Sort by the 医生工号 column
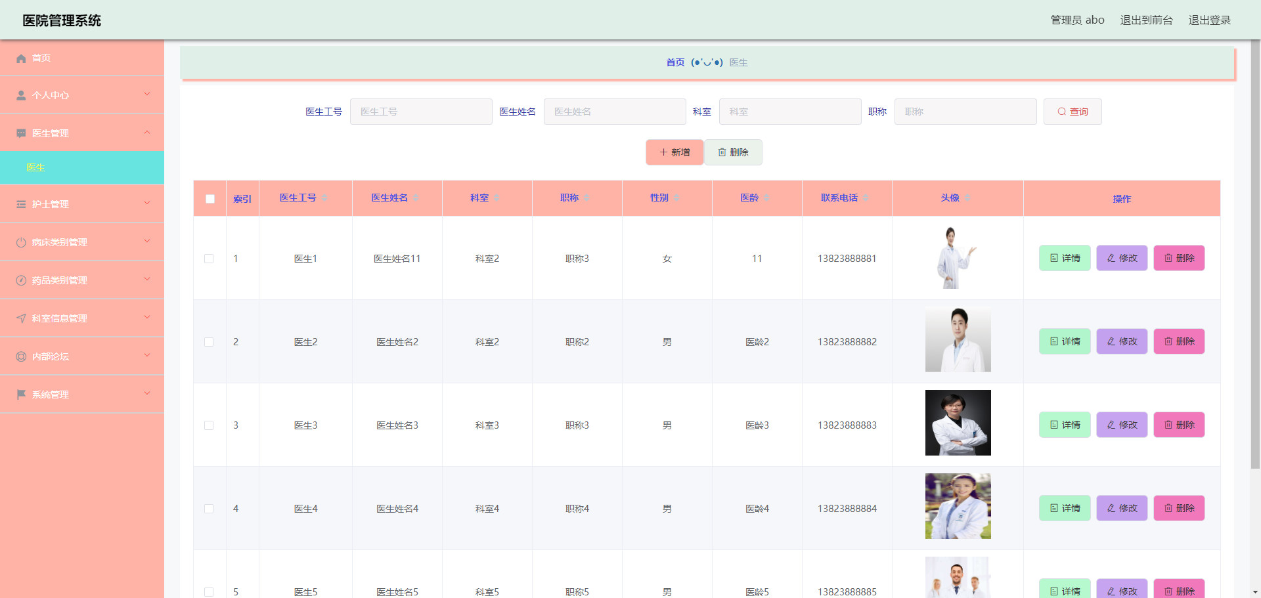 (x=324, y=198)
